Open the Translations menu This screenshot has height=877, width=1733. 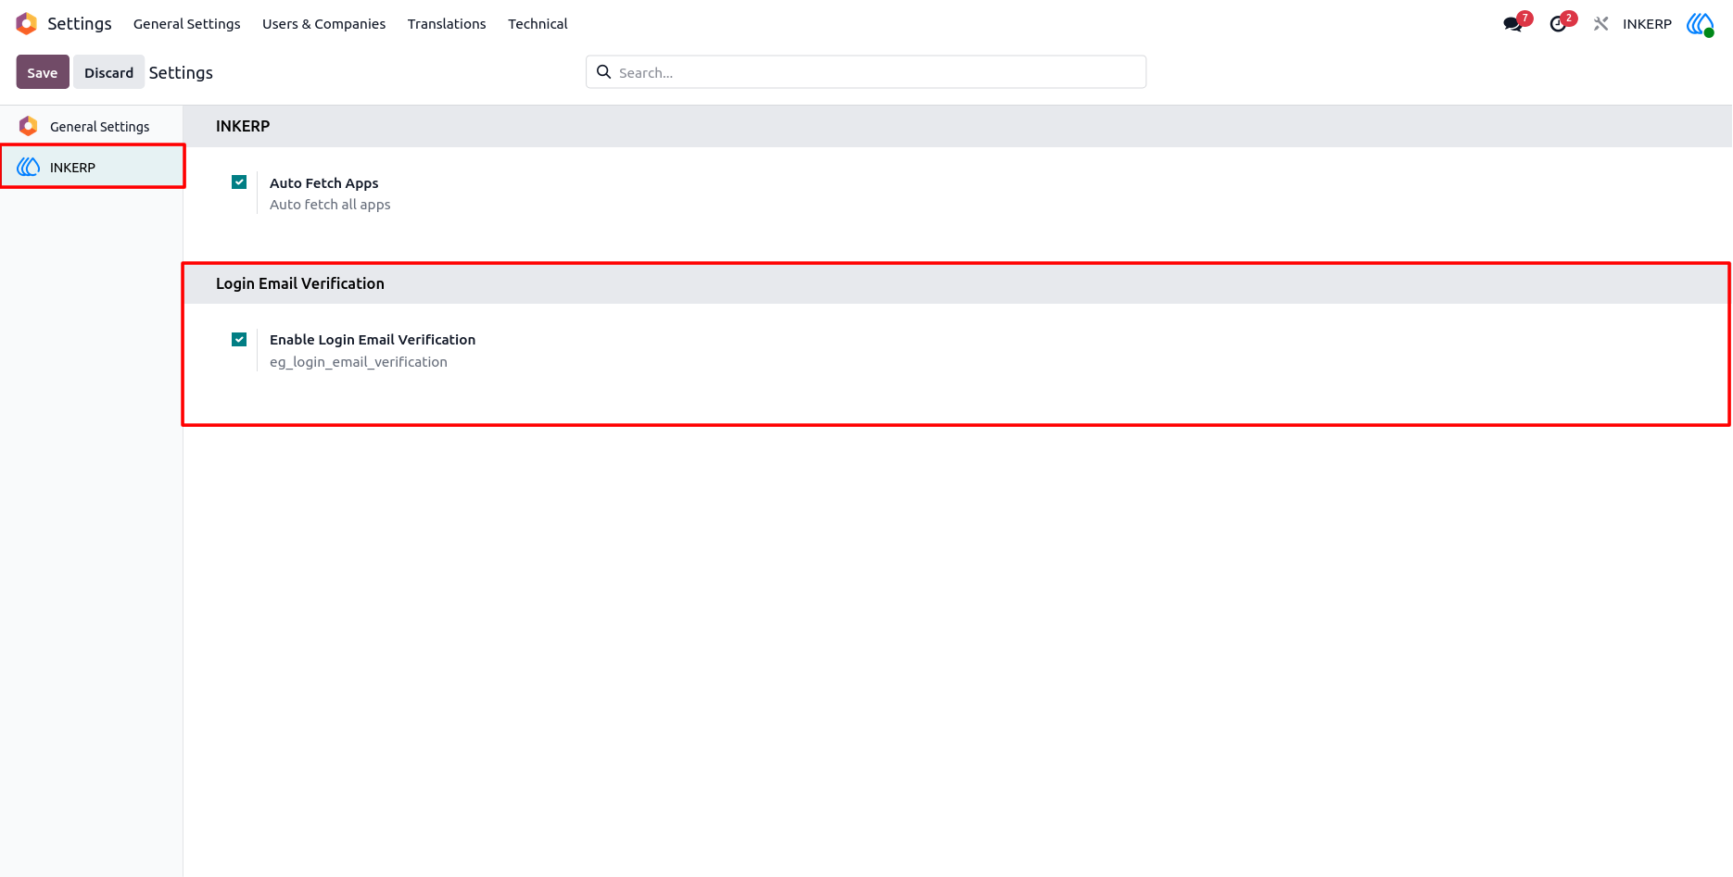click(447, 24)
